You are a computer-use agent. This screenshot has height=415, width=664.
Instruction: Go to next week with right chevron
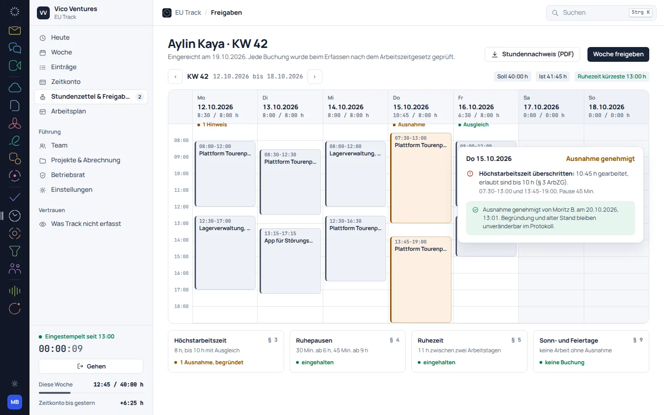[x=314, y=77]
